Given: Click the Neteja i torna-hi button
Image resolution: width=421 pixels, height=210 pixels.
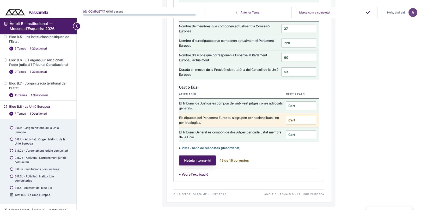Looking at the screenshot, I should point(197,161).
